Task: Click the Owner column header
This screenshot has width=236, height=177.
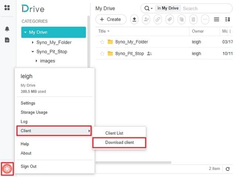Action: 198,31
